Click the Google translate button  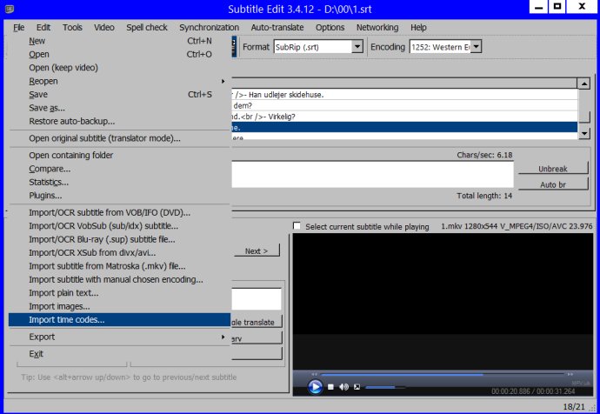257,322
